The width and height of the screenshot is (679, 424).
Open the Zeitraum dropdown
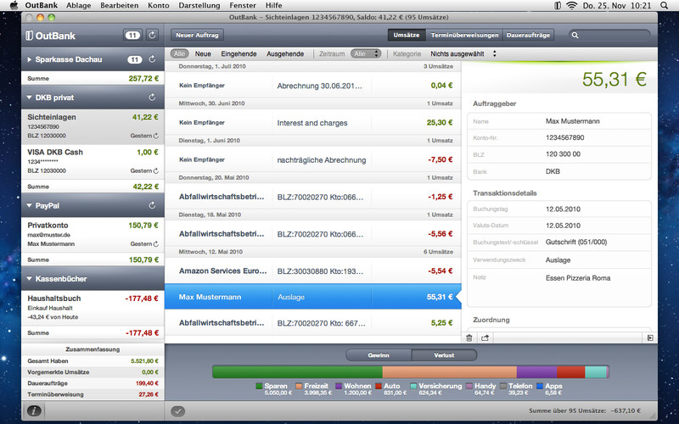(365, 53)
